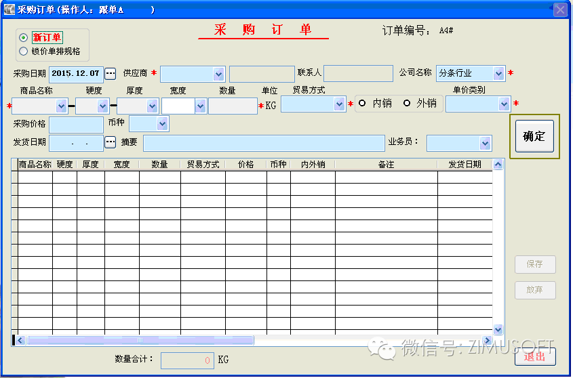Select 锁价单排规格 radio option
The image size is (573, 378).
[x=24, y=51]
